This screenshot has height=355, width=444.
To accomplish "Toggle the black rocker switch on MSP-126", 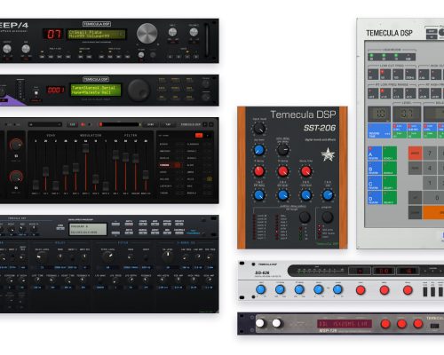I will coord(434,326).
